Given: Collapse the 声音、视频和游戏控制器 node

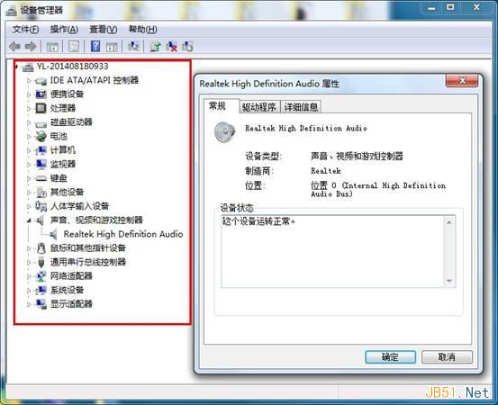Looking at the screenshot, I should [x=29, y=220].
